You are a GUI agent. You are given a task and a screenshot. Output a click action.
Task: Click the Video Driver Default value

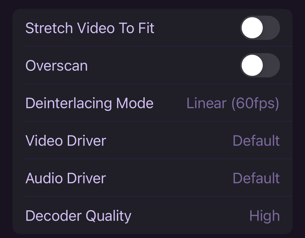[256, 141]
